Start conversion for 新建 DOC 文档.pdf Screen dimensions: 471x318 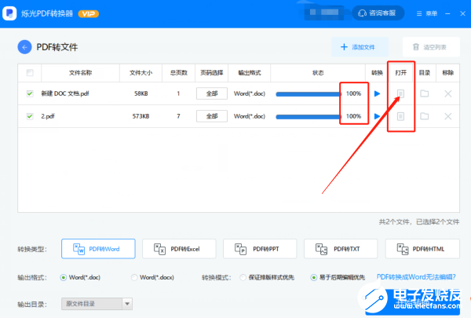click(x=377, y=93)
